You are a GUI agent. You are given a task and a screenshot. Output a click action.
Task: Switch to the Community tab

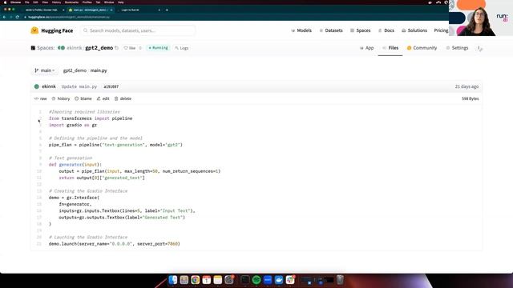(422, 48)
